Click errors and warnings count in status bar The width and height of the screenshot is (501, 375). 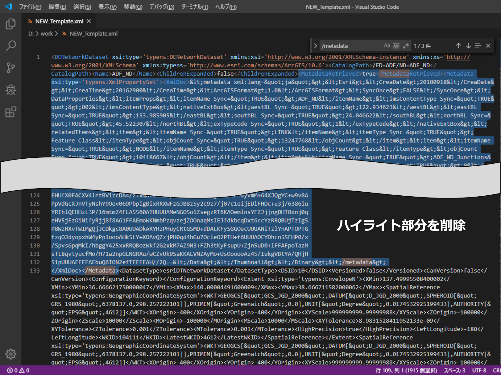pos(19,370)
